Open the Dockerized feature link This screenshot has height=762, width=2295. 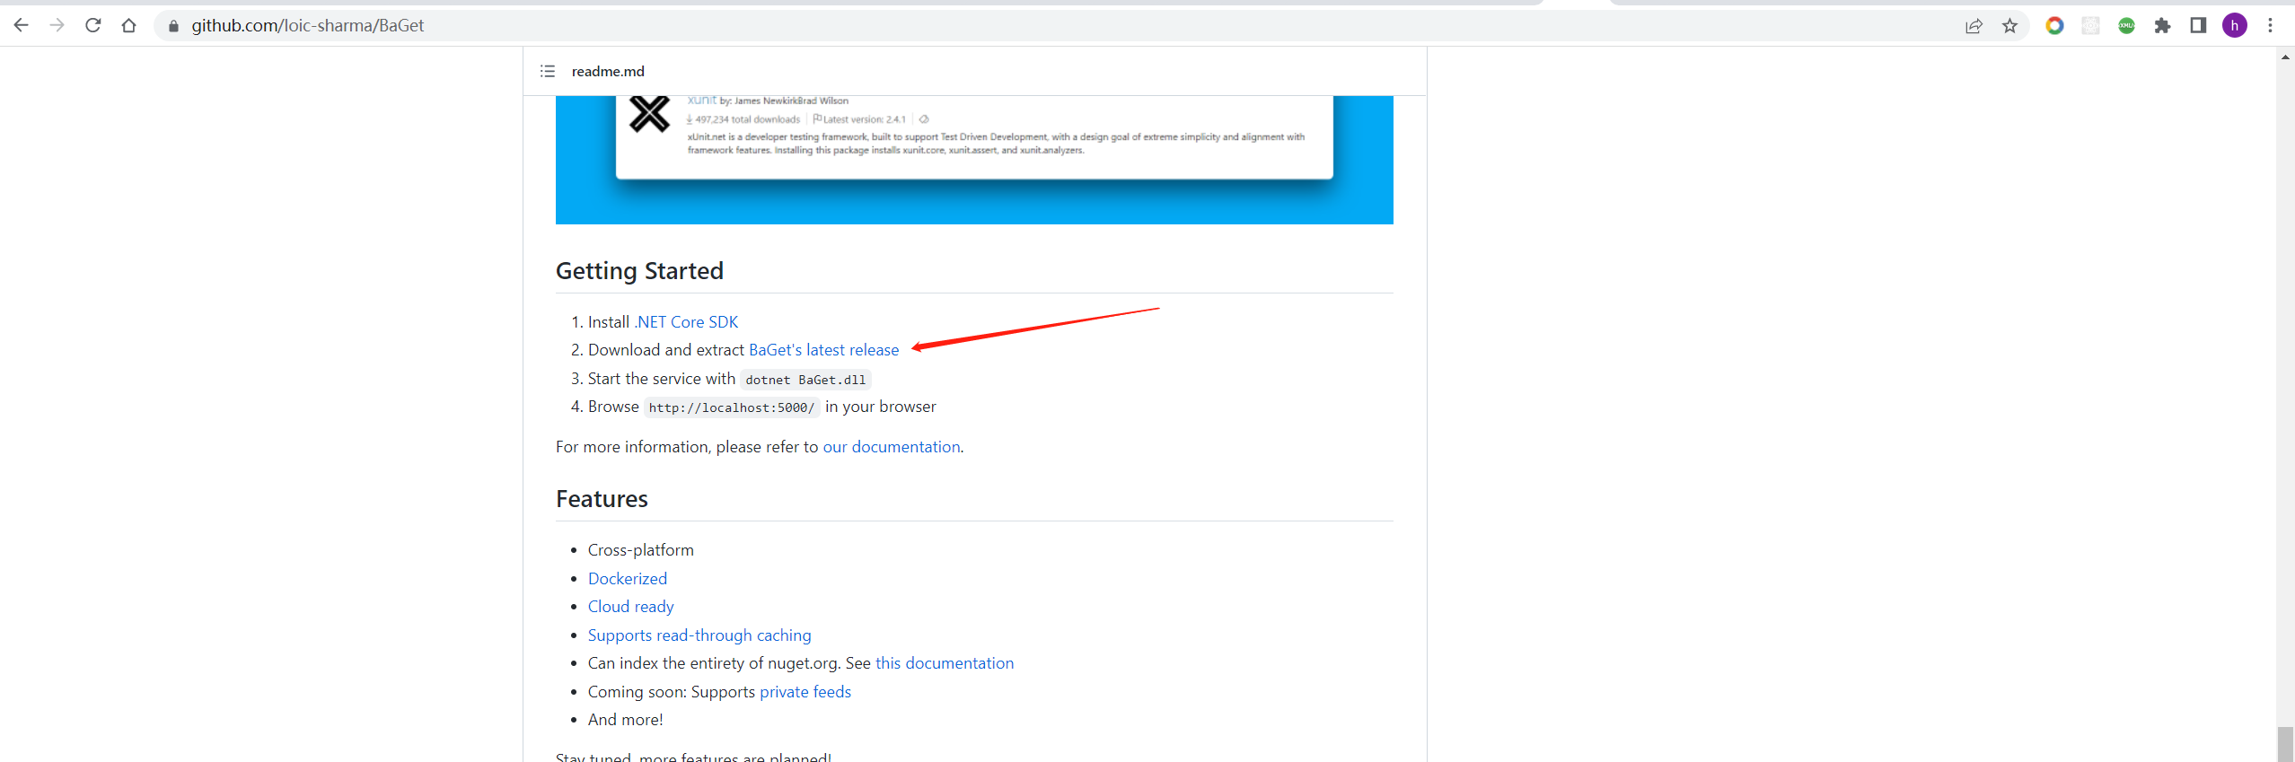(x=628, y=579)
